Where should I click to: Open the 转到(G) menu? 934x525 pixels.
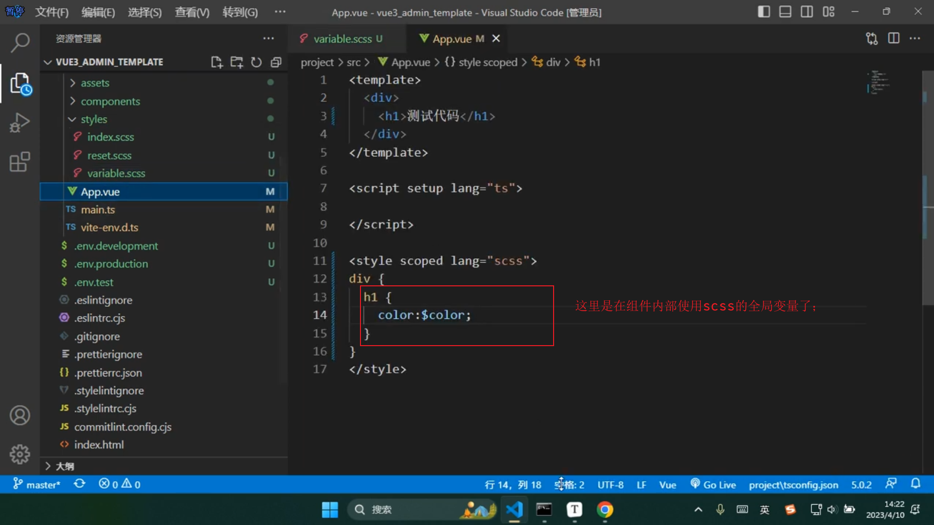click(240, 12)
